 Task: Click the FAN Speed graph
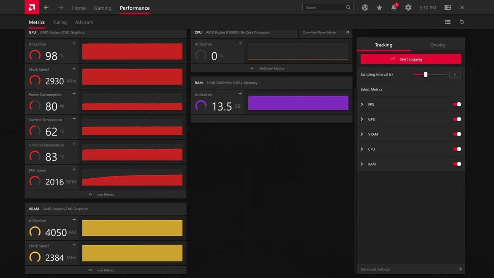(x=132, y=177)
